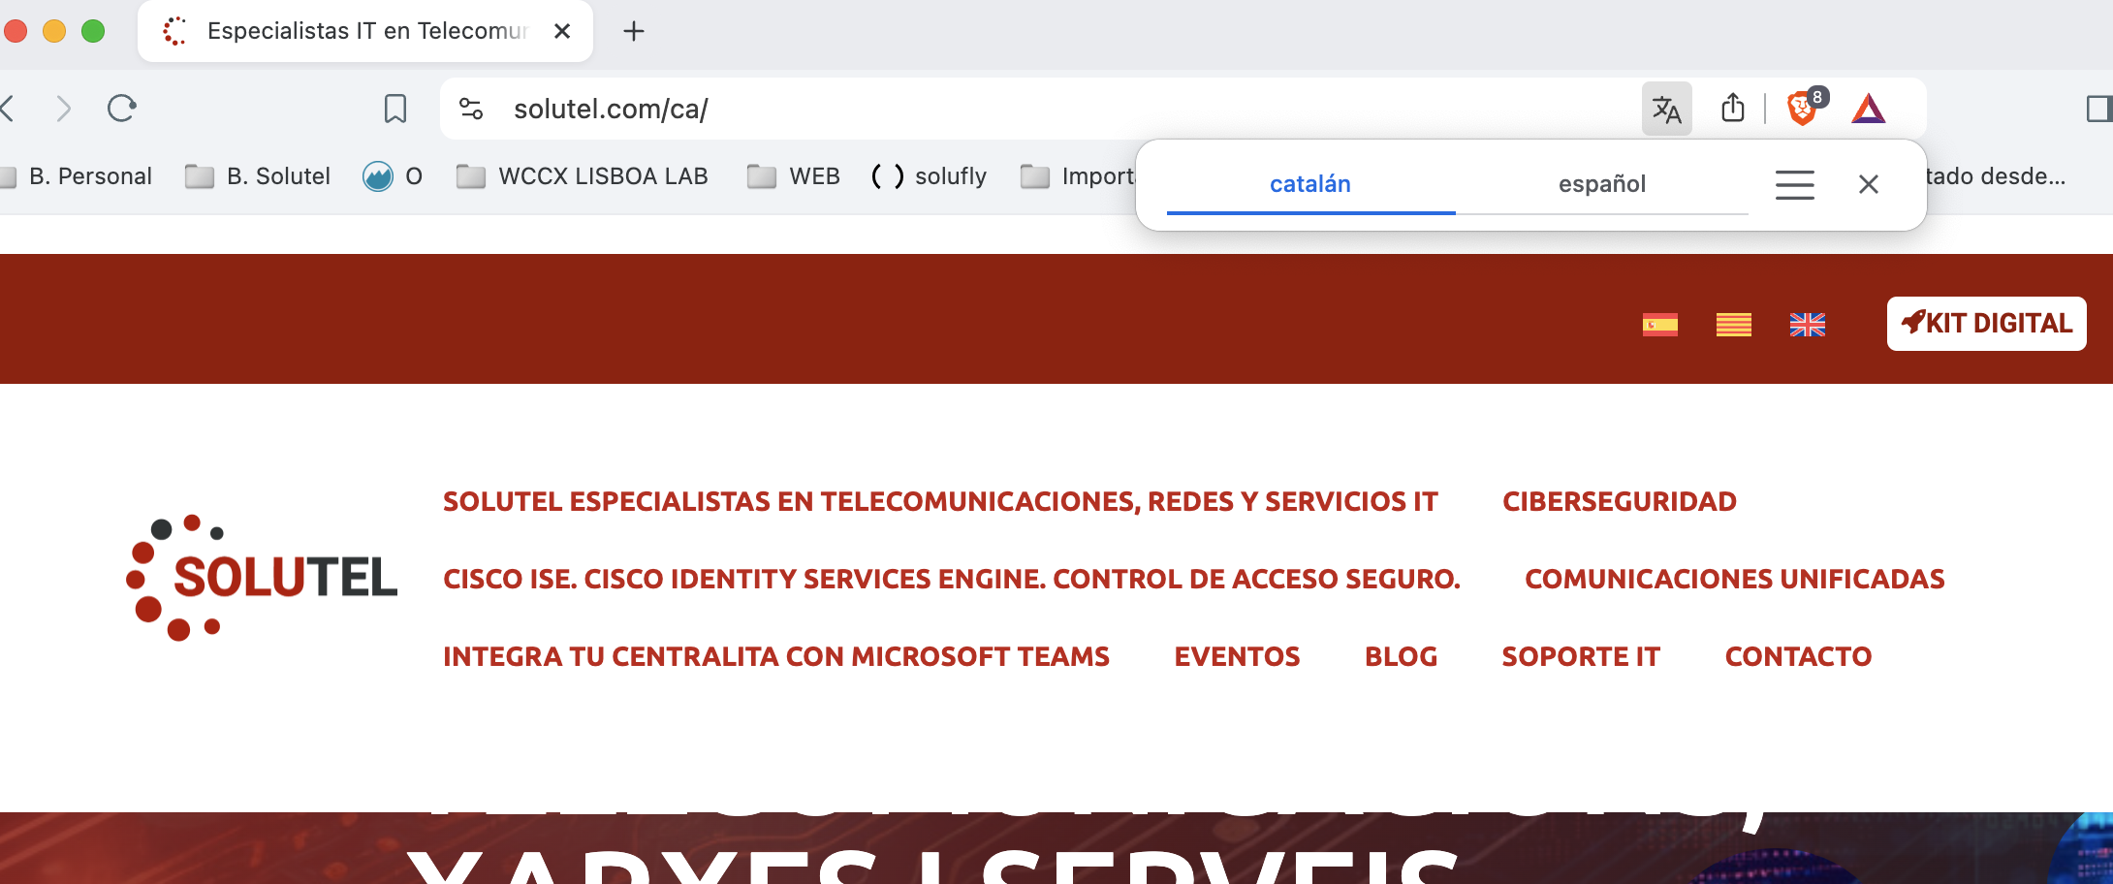This screenshot has height=884, width=2113.
Task: Open the WEB bookmarks folder
Action: [x=794, y=176]
